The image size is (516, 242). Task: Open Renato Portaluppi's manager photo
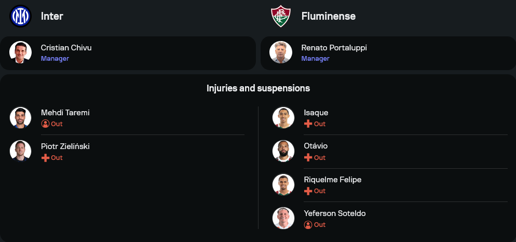281,52
